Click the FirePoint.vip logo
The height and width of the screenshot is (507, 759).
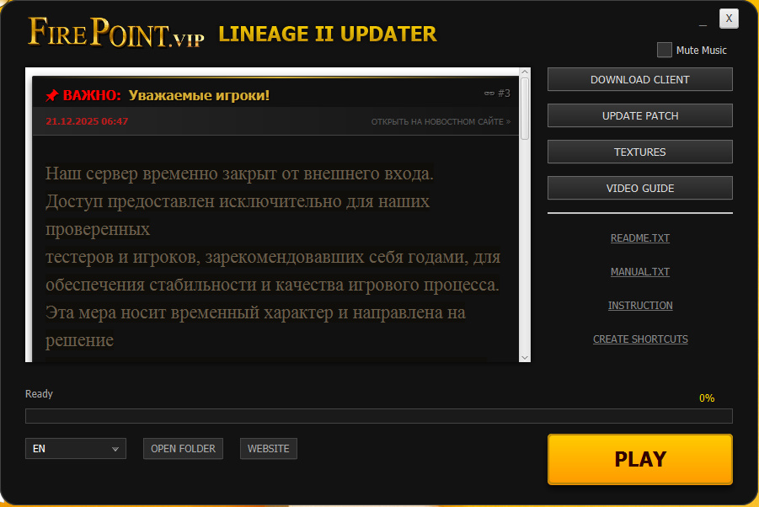pos(116,33)
